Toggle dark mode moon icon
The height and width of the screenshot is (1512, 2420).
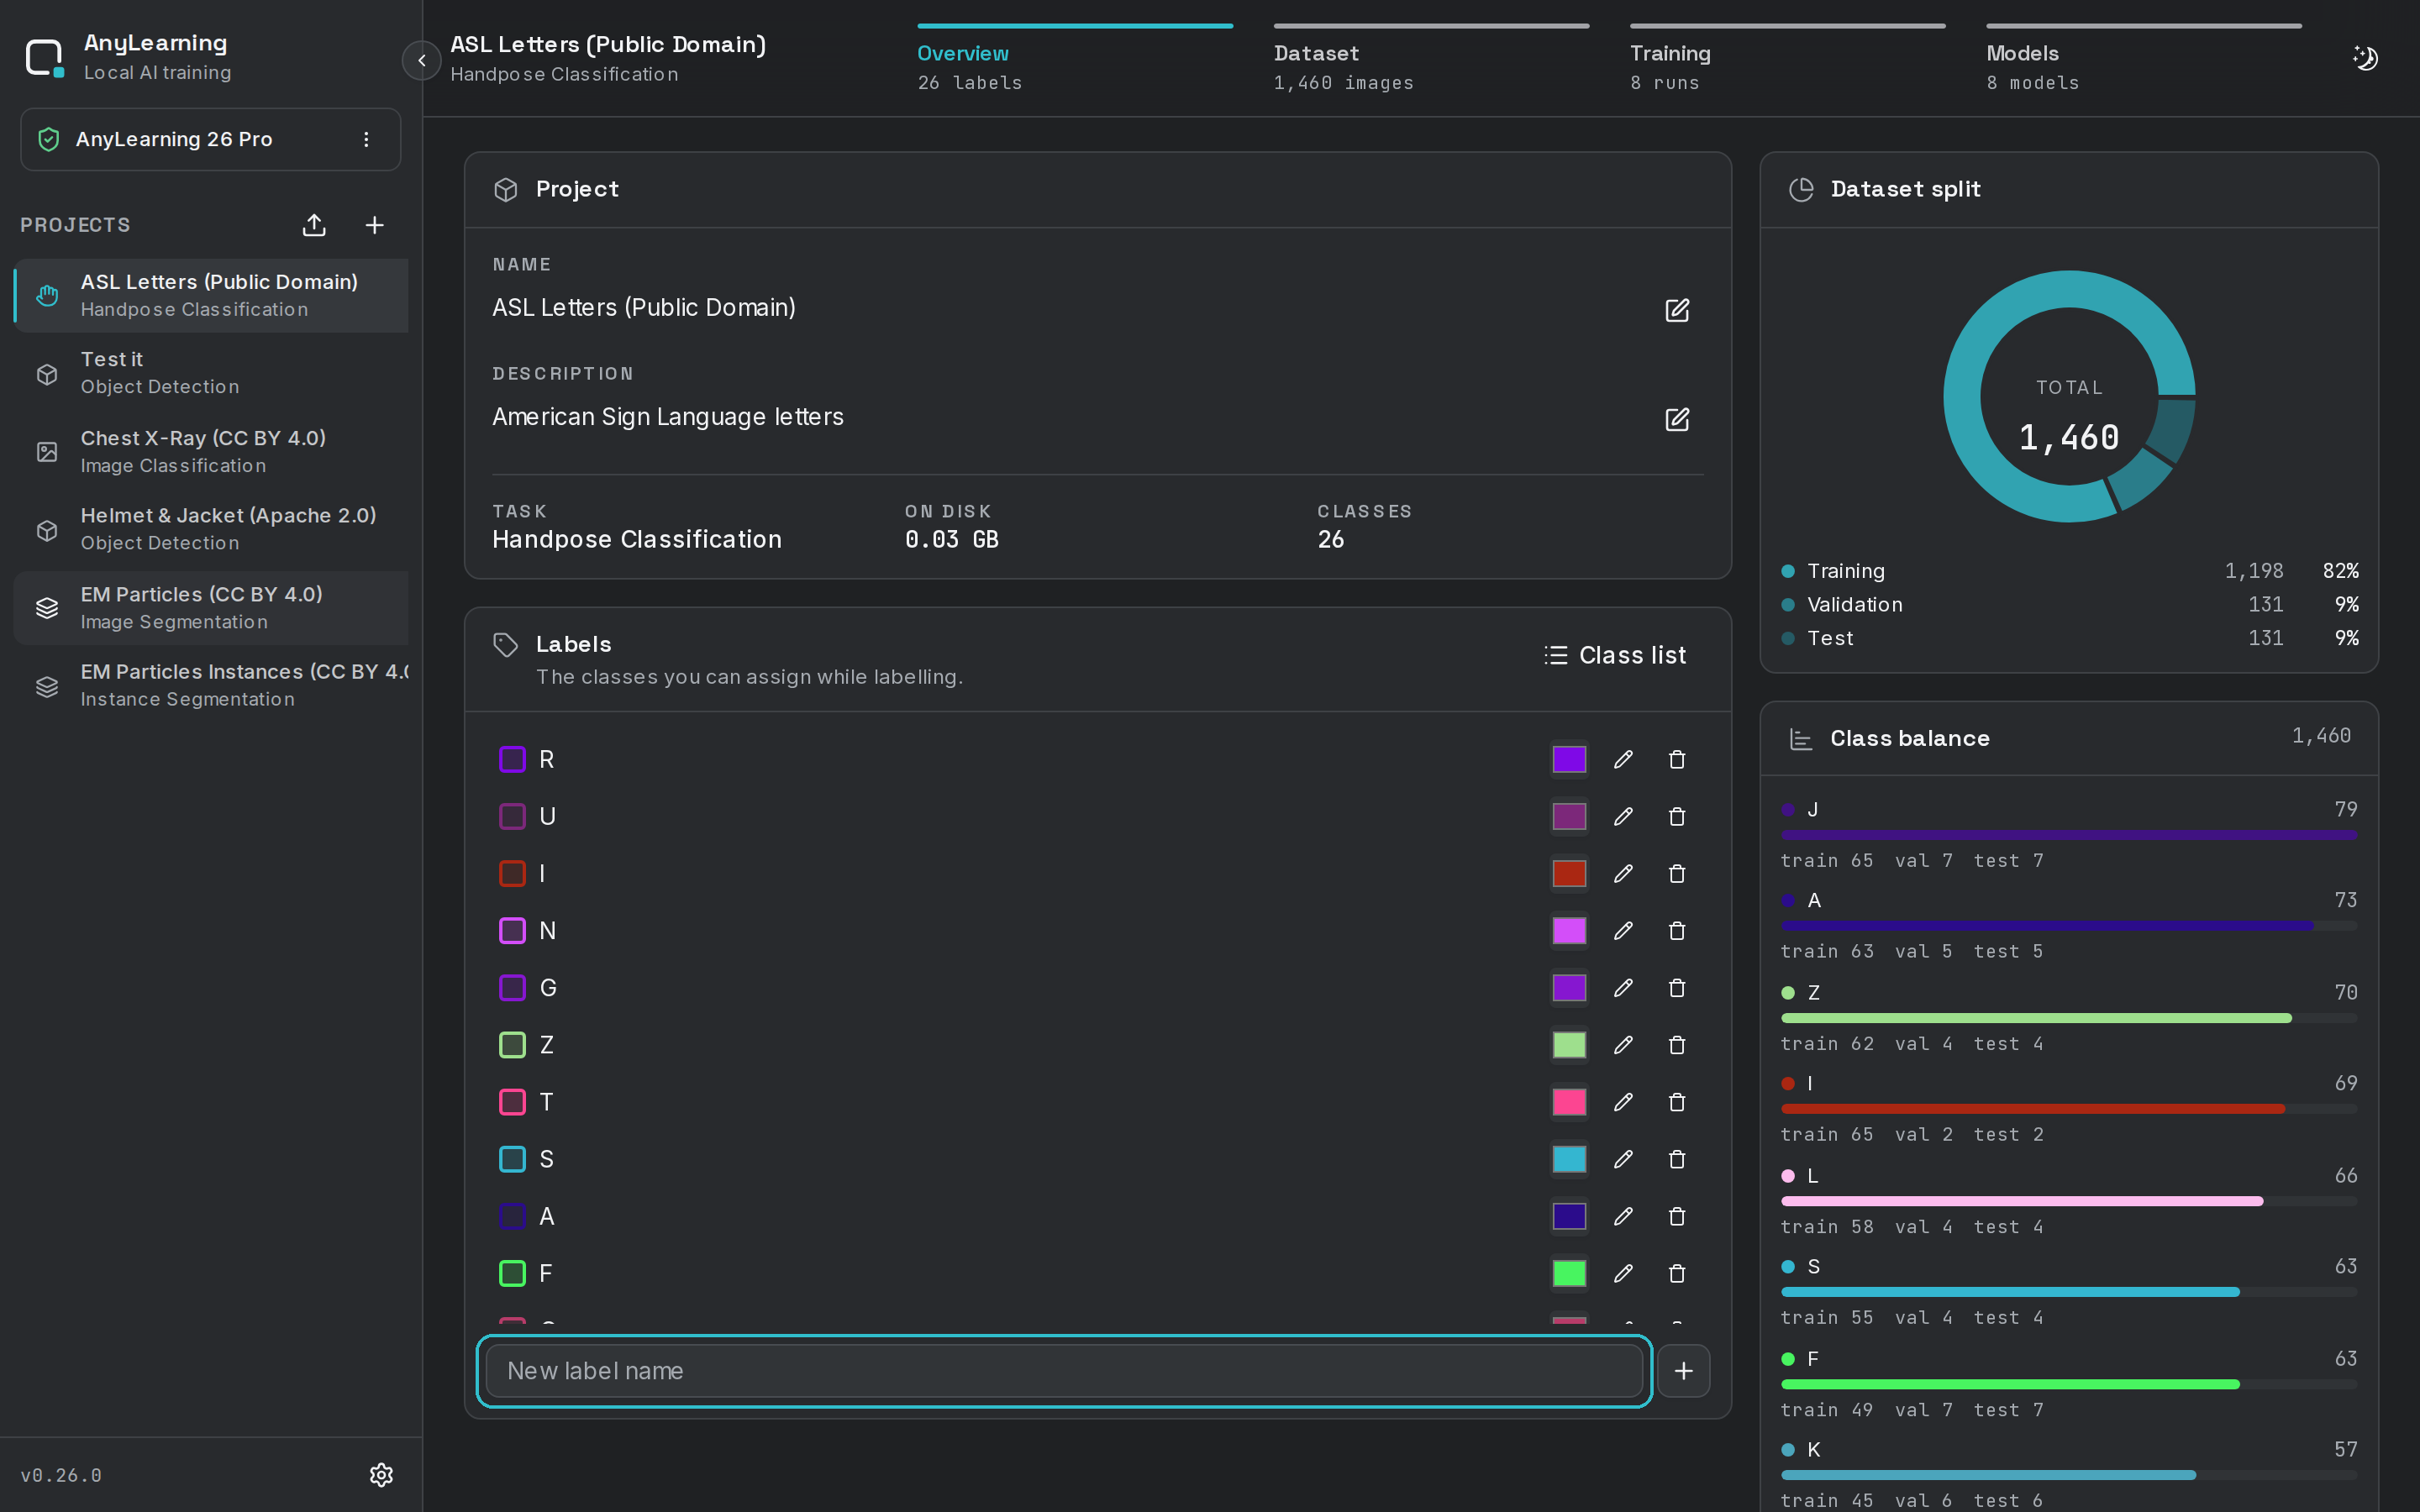[2364, 58]
